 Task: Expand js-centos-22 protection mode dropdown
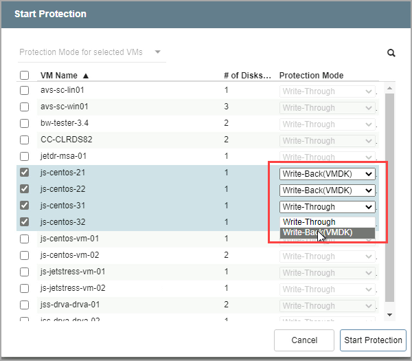(x=328, y=190)
